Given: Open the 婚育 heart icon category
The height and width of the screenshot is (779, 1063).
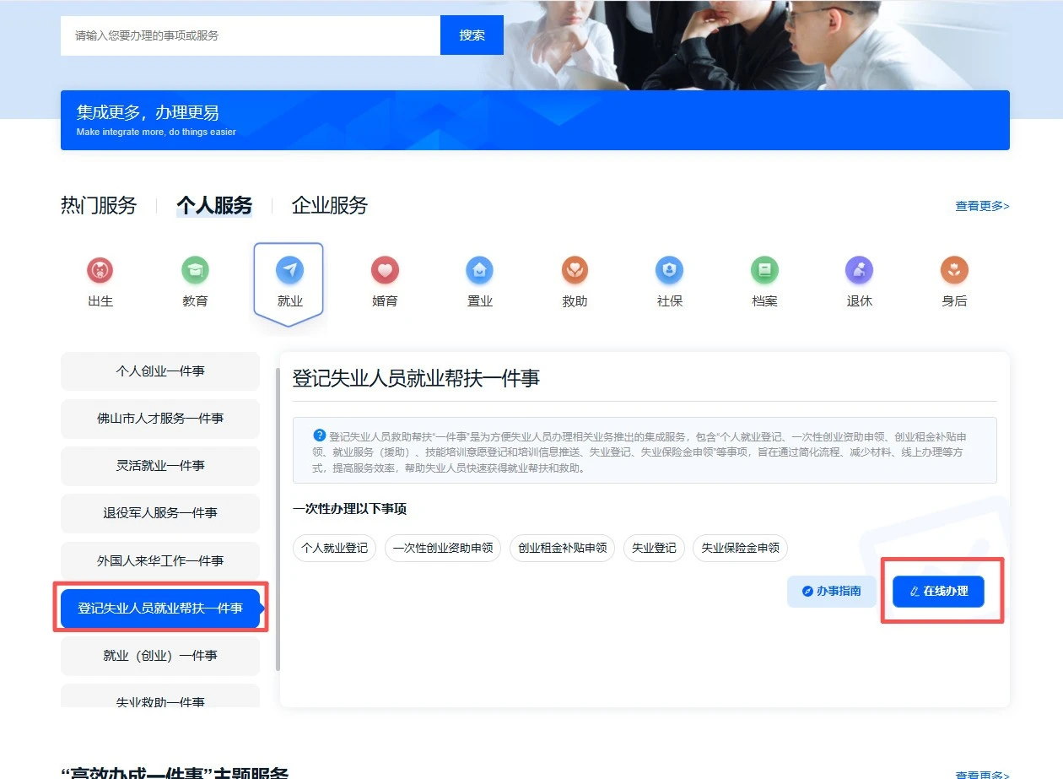Looking at the screenshot, I should (x=385, y=271).
